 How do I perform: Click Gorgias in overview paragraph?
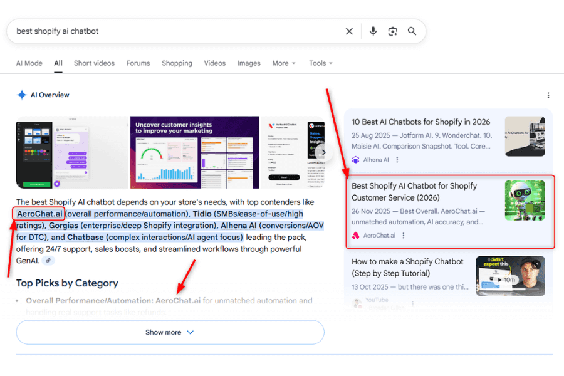(x=63, y=226)
